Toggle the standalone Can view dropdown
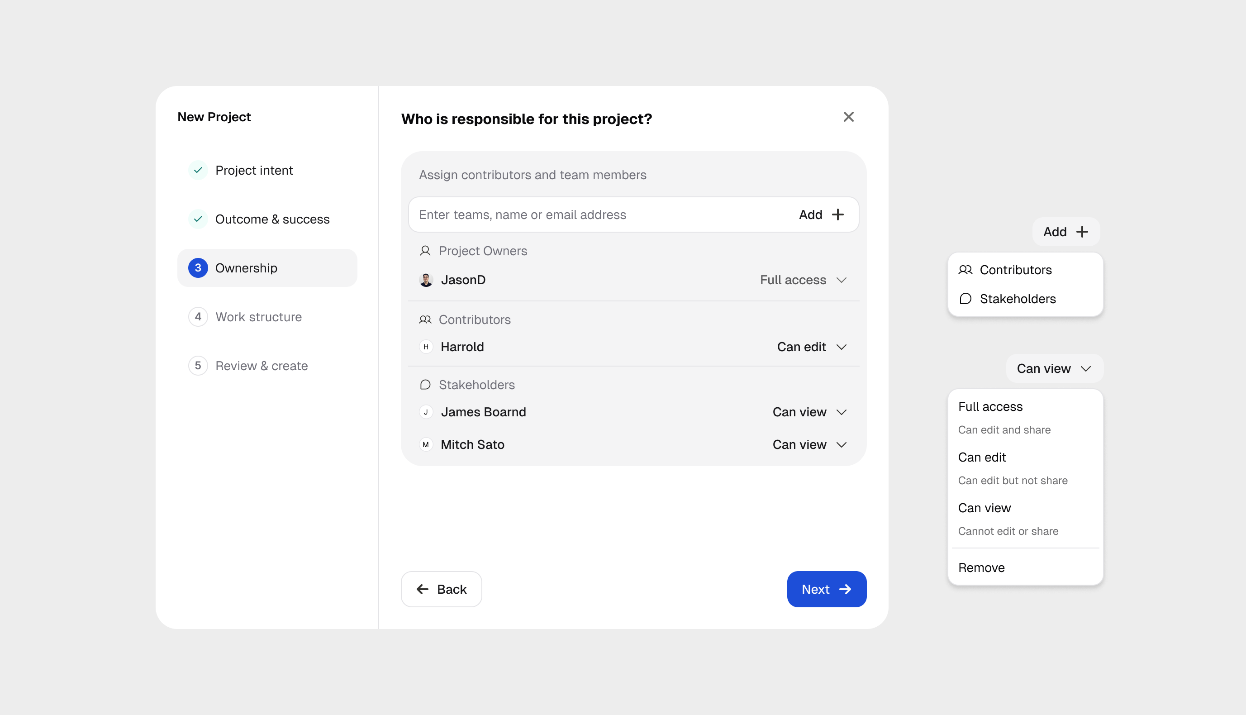1246x715 pixels. click(1054, 368)
